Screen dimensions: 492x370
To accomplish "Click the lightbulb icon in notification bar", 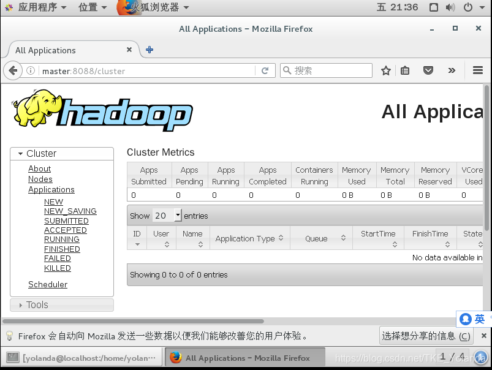I will 9,336.
